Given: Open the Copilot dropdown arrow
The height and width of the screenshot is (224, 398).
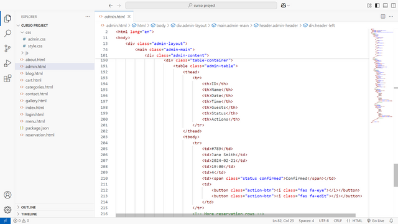Looking at the screenshot, I should pos(289,6).
